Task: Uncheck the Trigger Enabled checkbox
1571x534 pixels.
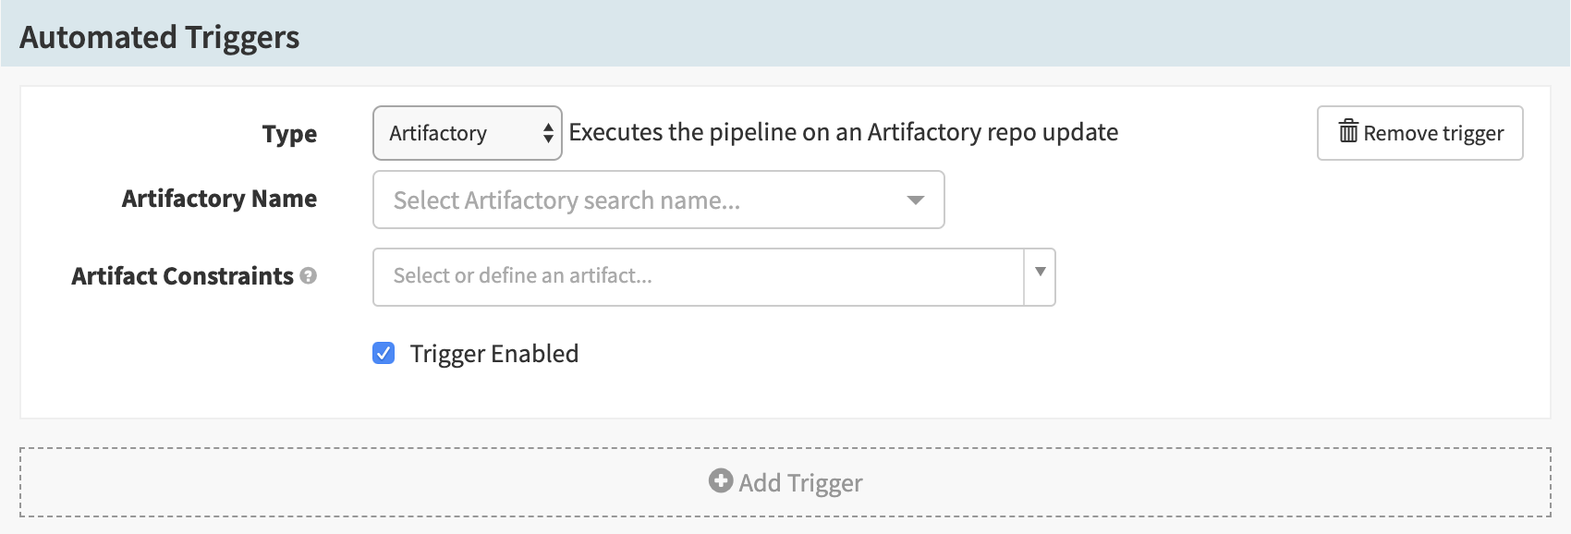Action: [x=384, y=353]
